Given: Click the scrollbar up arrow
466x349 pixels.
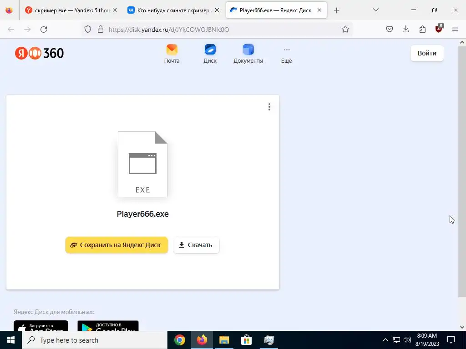Looking at the screenshot, I should click(x=462, y=42).
